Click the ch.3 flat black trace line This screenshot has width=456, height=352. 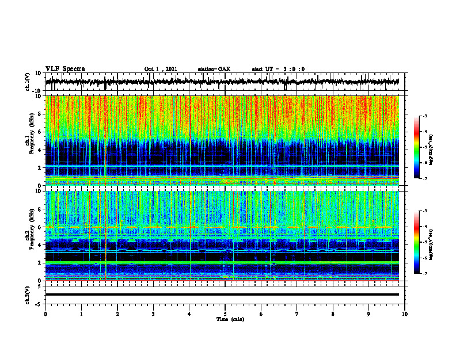pyautogui.click(x=222, y=294)
